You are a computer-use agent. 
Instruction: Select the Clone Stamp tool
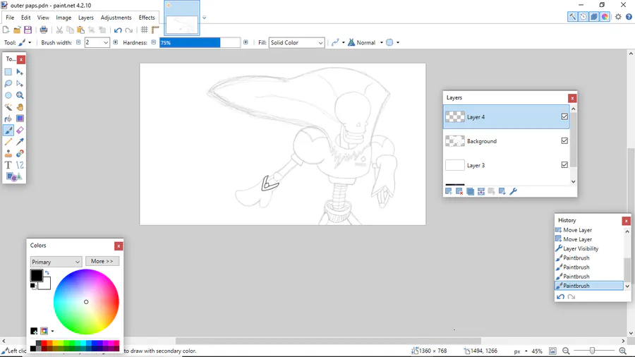[8, 154]
